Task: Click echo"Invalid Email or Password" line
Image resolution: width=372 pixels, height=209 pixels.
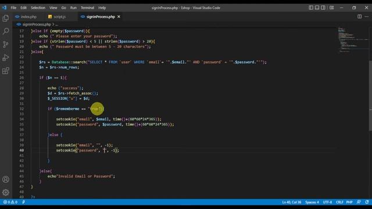Action: [x=81, y=176]
